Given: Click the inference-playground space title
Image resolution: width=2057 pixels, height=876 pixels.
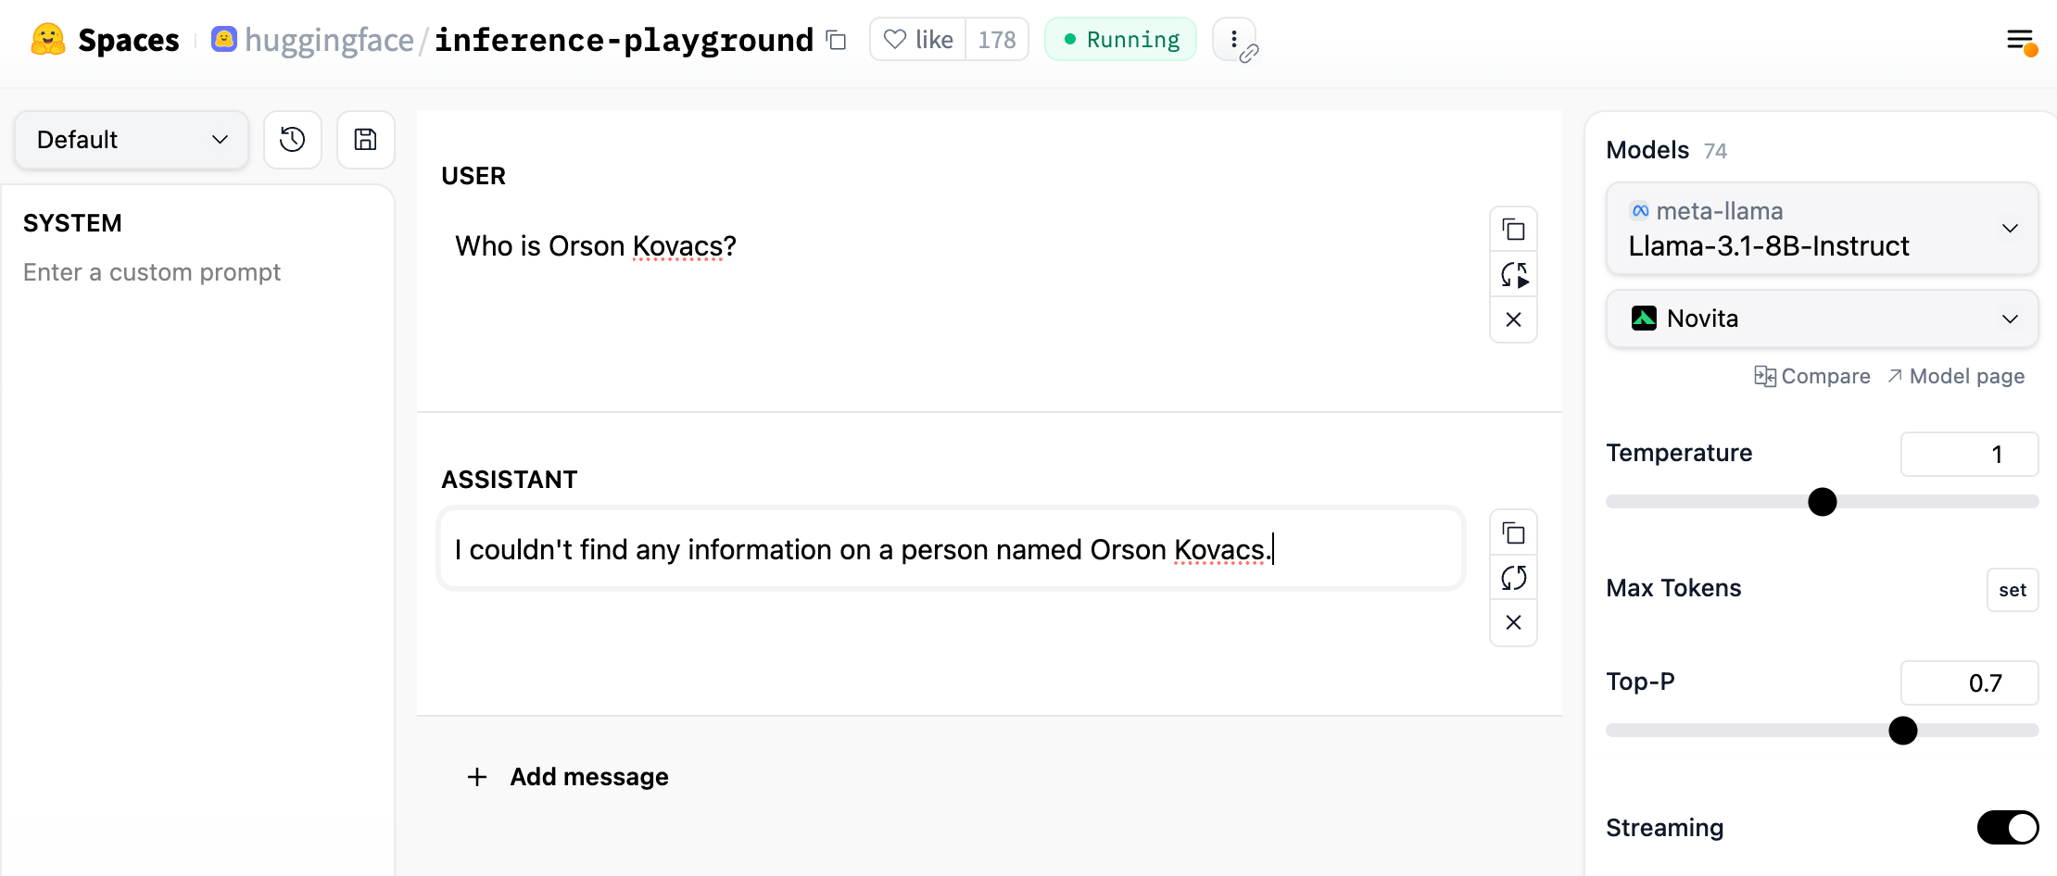Looking at the screenshot, I should coord(624,40).
